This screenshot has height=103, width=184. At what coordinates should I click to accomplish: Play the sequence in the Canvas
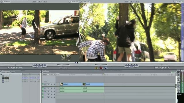[131, 66]
